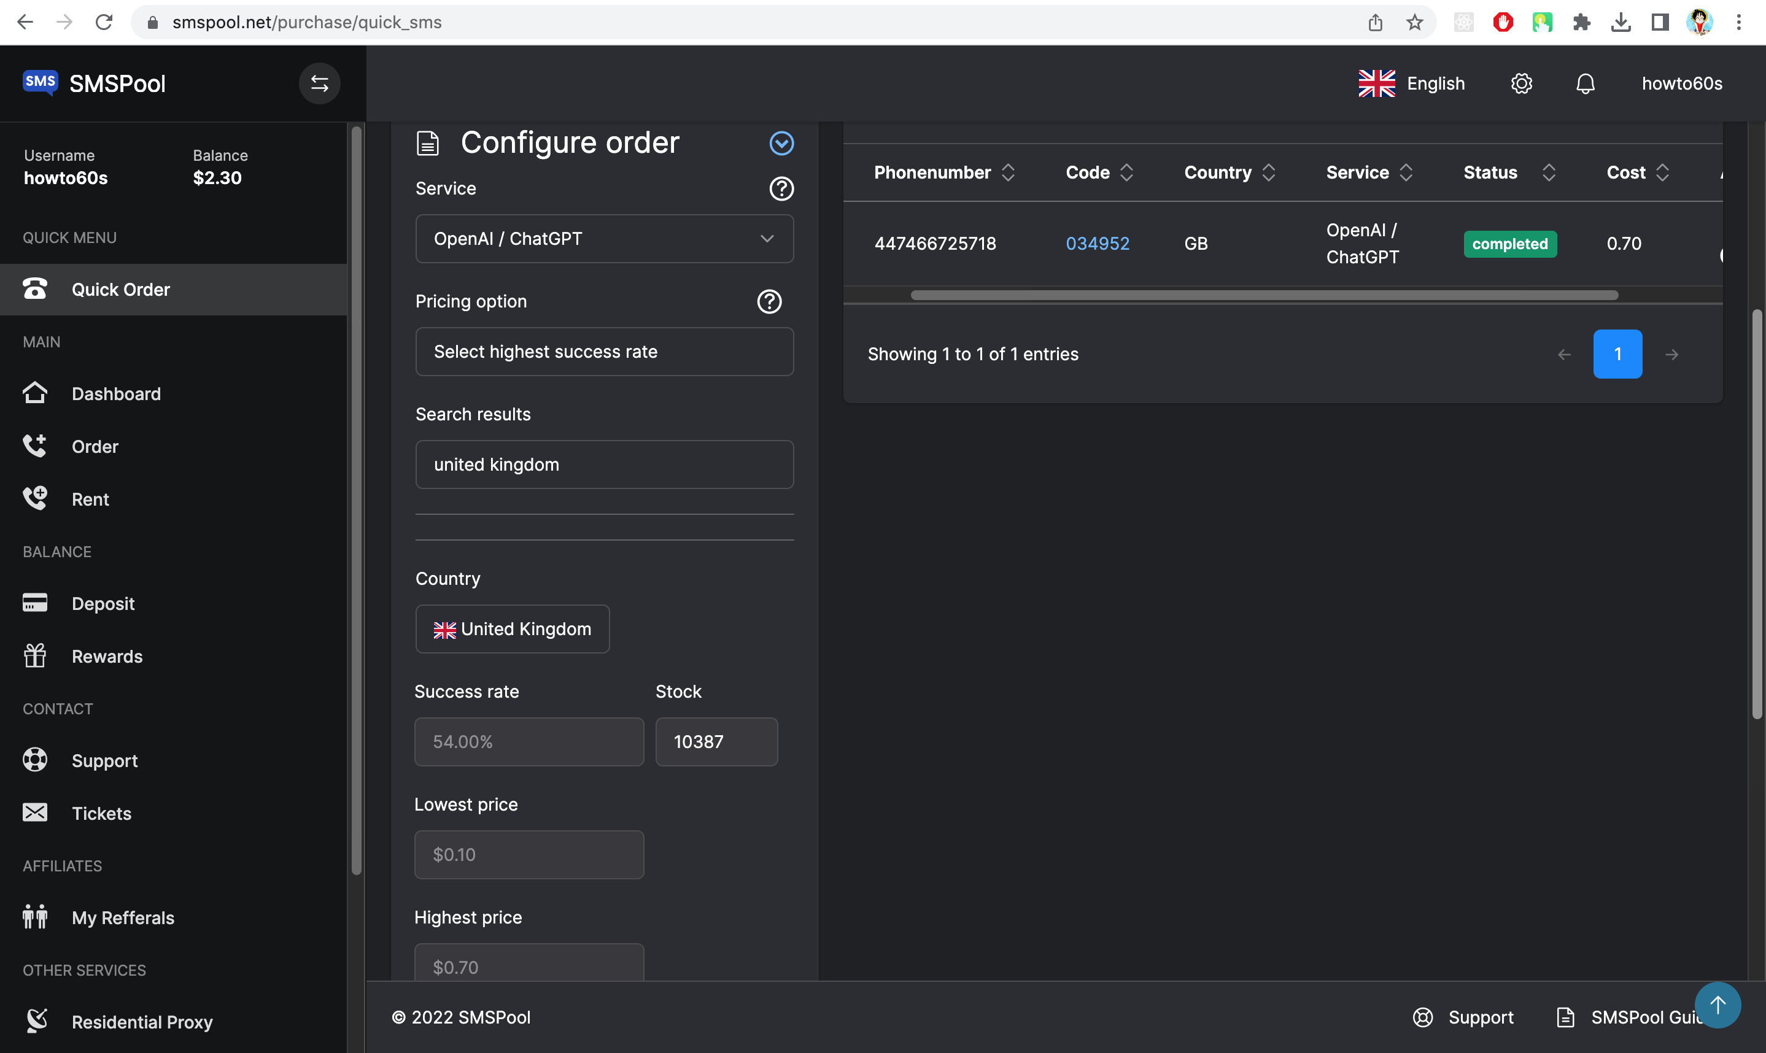Click the Pricing option help icon
The height and width of the screenshot is (1053, 1766).
769,301
